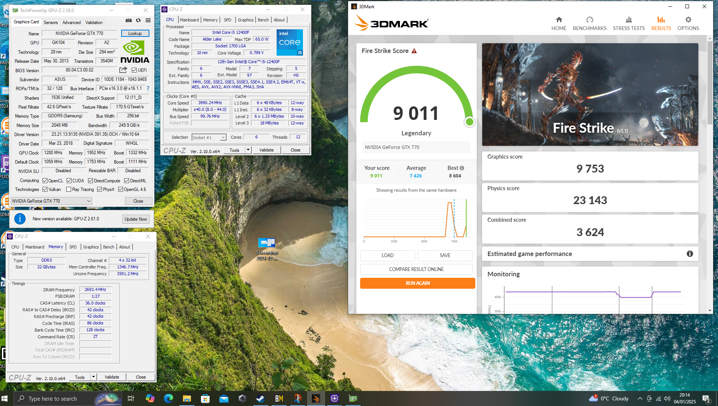Open the SPD tab in CPU-Z Memory window
This screenshot has width=718, height=406.
[x=73, y=247]
